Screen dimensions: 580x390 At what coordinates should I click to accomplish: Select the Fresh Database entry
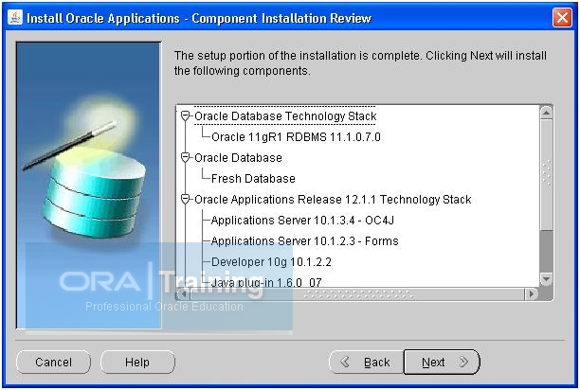253,179
